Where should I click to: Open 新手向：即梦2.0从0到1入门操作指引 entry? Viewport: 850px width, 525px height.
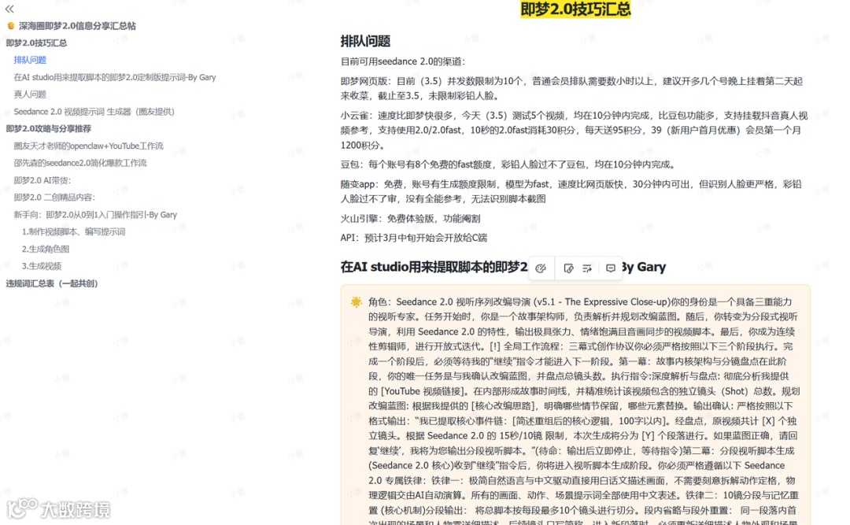tap(95, 215)
